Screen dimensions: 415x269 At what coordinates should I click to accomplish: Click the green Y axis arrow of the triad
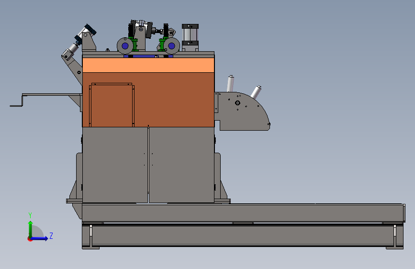click(31, 229)
